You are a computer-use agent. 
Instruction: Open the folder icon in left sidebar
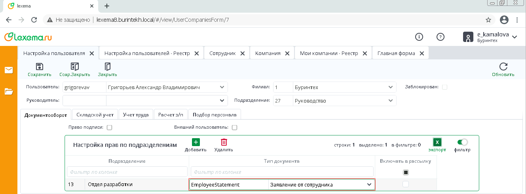click(x=9, y=92)
